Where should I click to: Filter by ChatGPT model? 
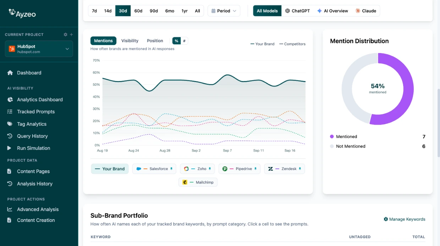pyautogui.click(x=297, y=11)
